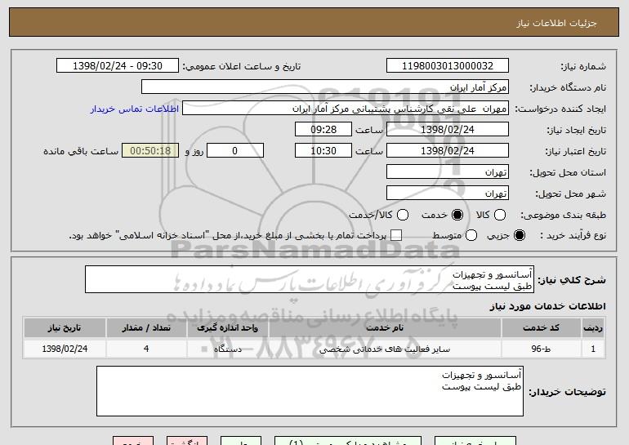Click the creation date field 1398/02/24
629x445 pixels.
[x=448, y=130]
